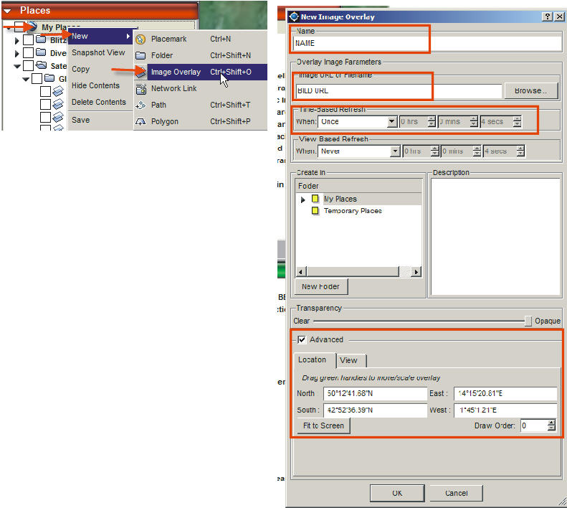Click the Fit to Screen button

pyautogui.click(x=323, y=425)
